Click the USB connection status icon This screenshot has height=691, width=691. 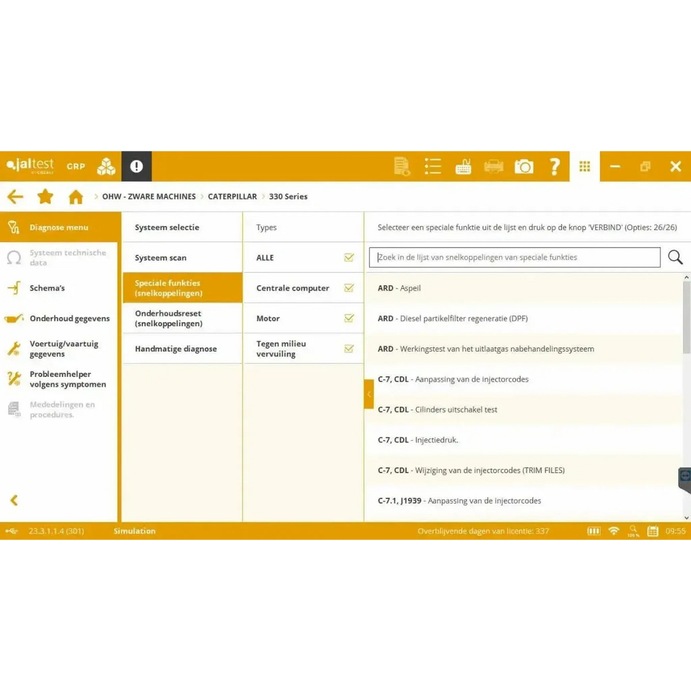tap(11, 531)
